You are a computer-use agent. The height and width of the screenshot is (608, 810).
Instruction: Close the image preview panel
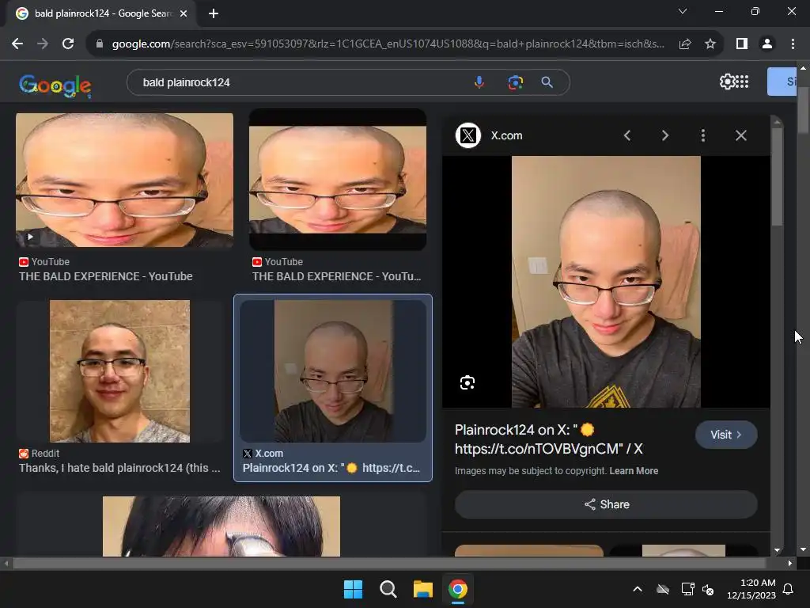740,135
